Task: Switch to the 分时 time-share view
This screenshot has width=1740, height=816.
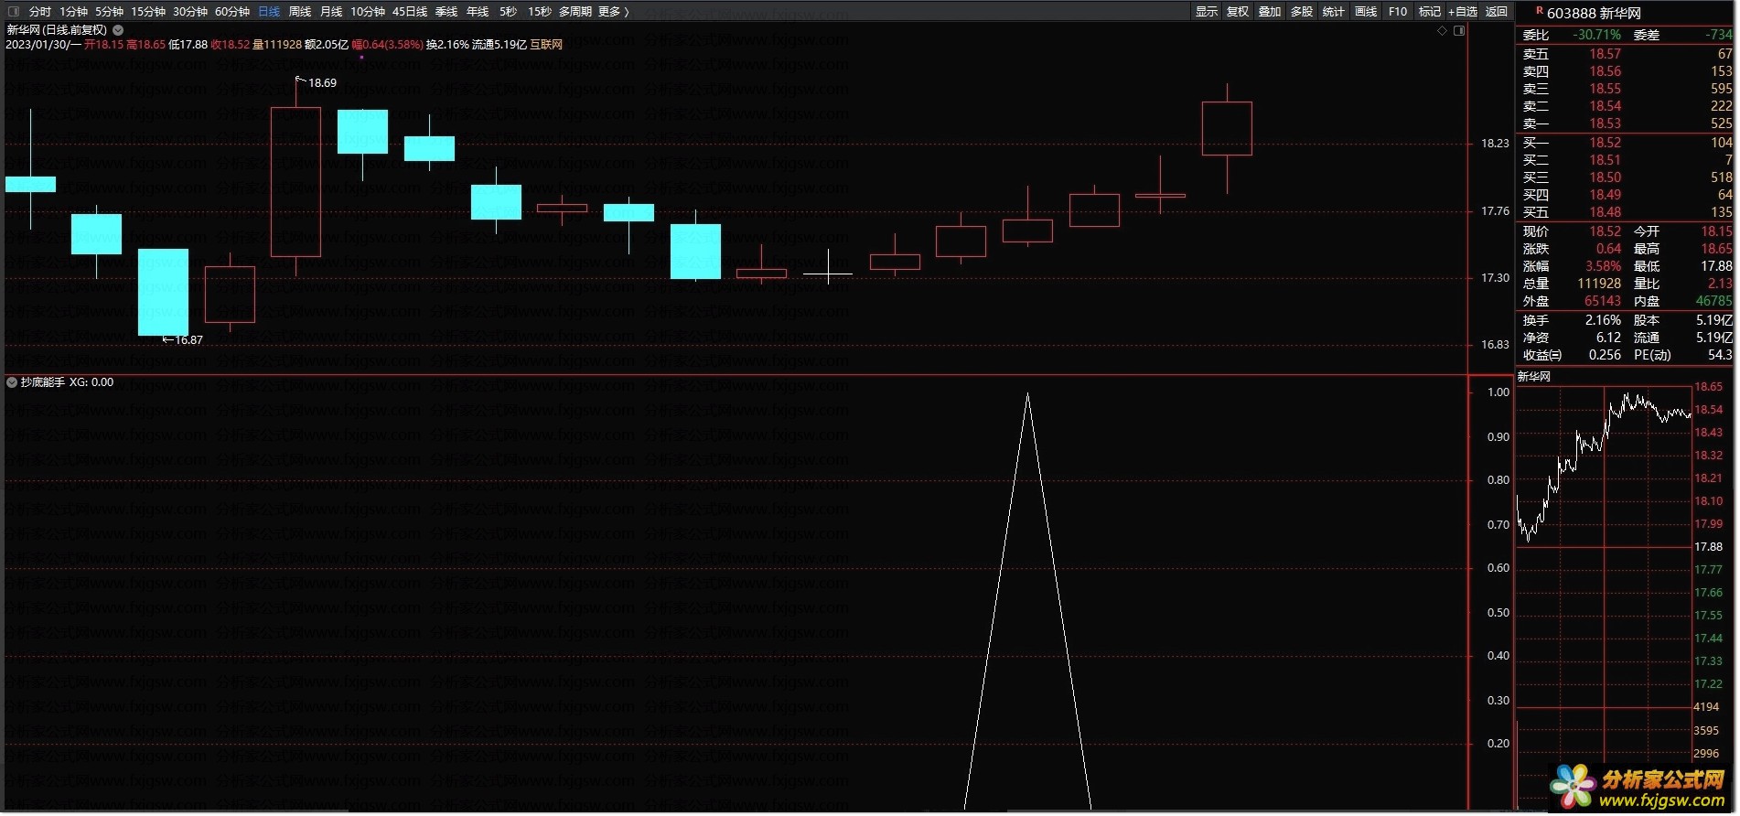Action: click(x=40, y=12)
